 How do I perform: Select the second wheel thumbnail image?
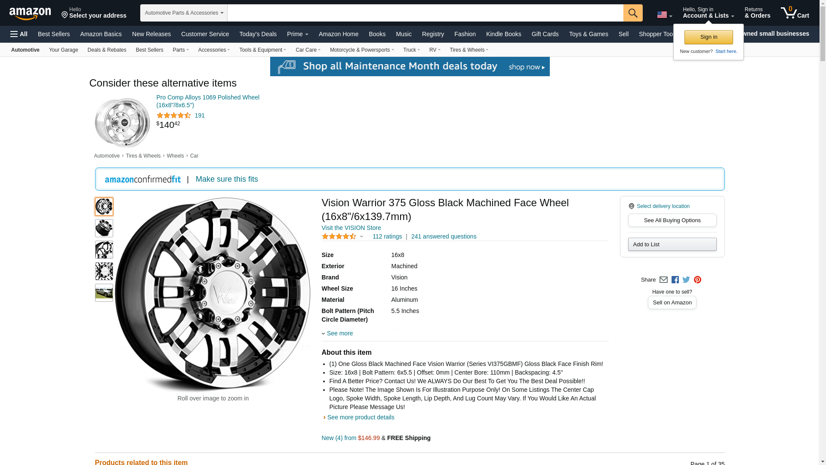pyautogui.click(x=104, y=228)
